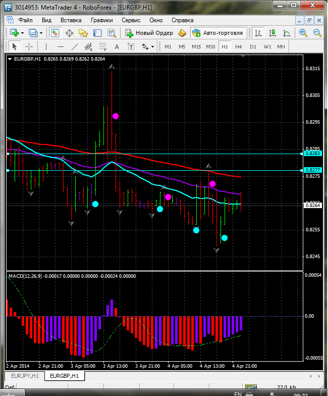Expand the new chart dropdown arrow
The width and height of the screenshot is (328, 396).
click(x=23, y=33)
